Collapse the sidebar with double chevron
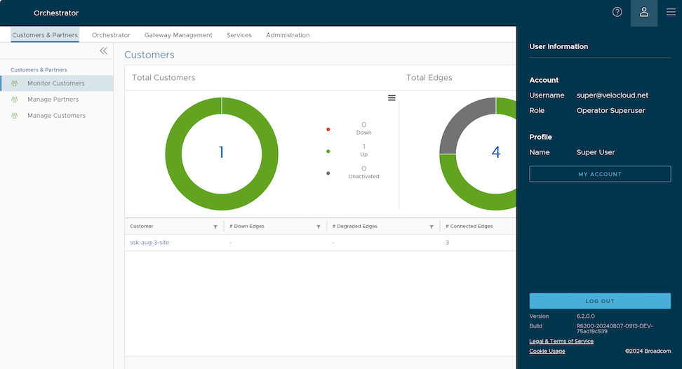This screenshot has height=369, width=682. 104,51
